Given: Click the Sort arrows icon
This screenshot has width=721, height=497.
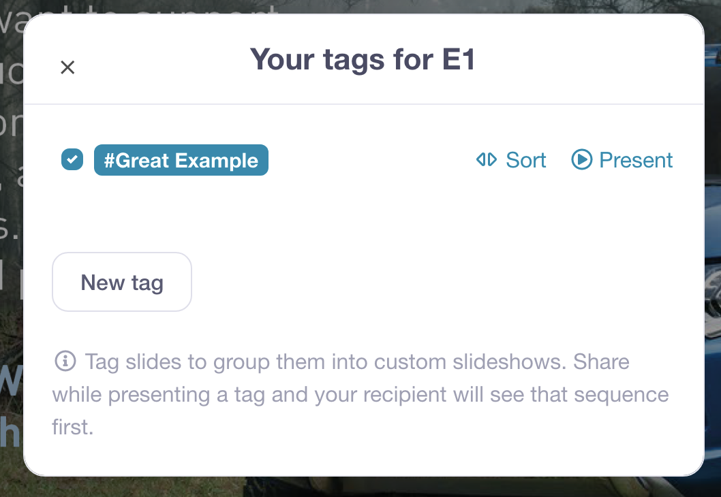Looking at the screenshot, I should tap(486, 160).
